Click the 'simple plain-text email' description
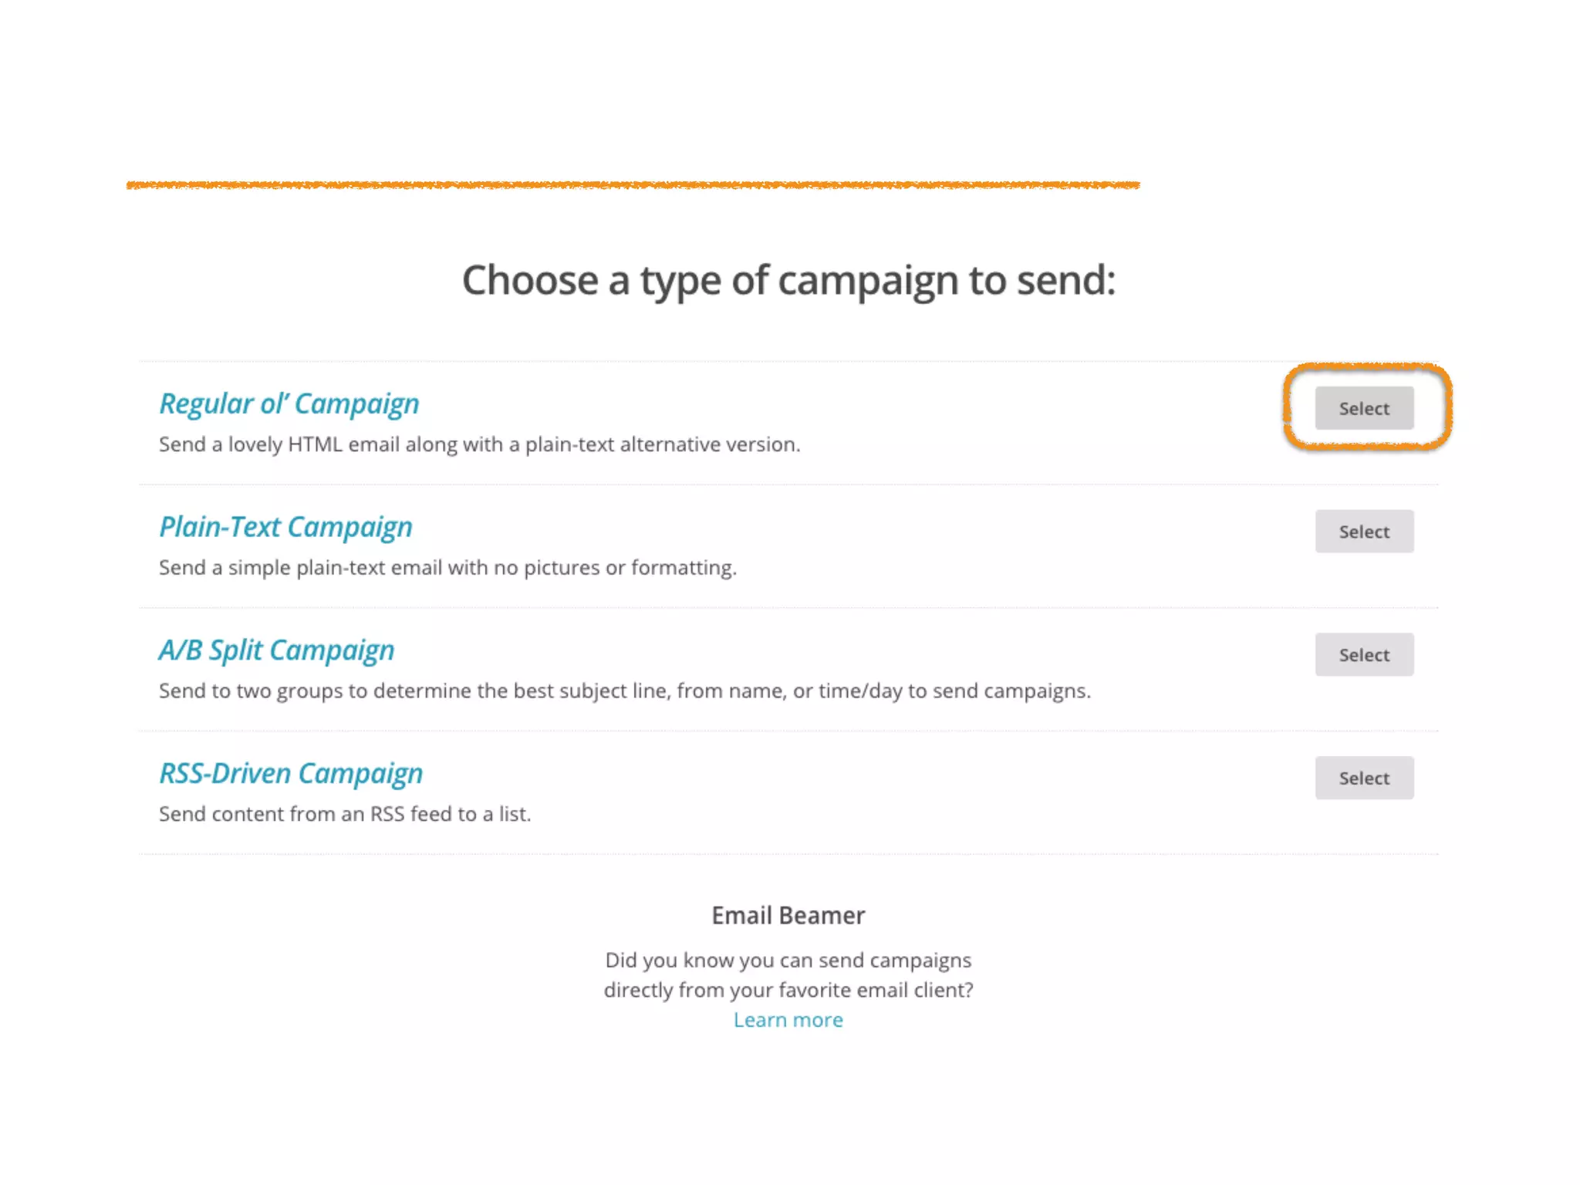Screen dimensions: 1580x1185 (x=447, y=568)
